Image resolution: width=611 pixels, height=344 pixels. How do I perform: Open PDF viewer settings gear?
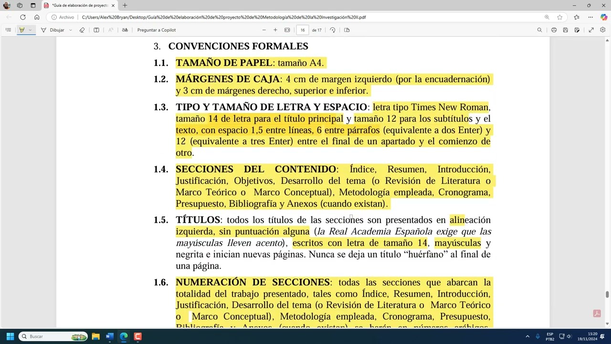coord(603,30)
